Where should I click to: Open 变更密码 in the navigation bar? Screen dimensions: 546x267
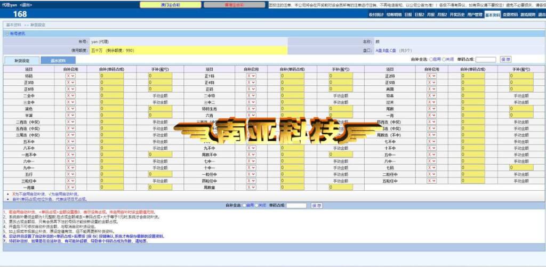pos(510,14)
